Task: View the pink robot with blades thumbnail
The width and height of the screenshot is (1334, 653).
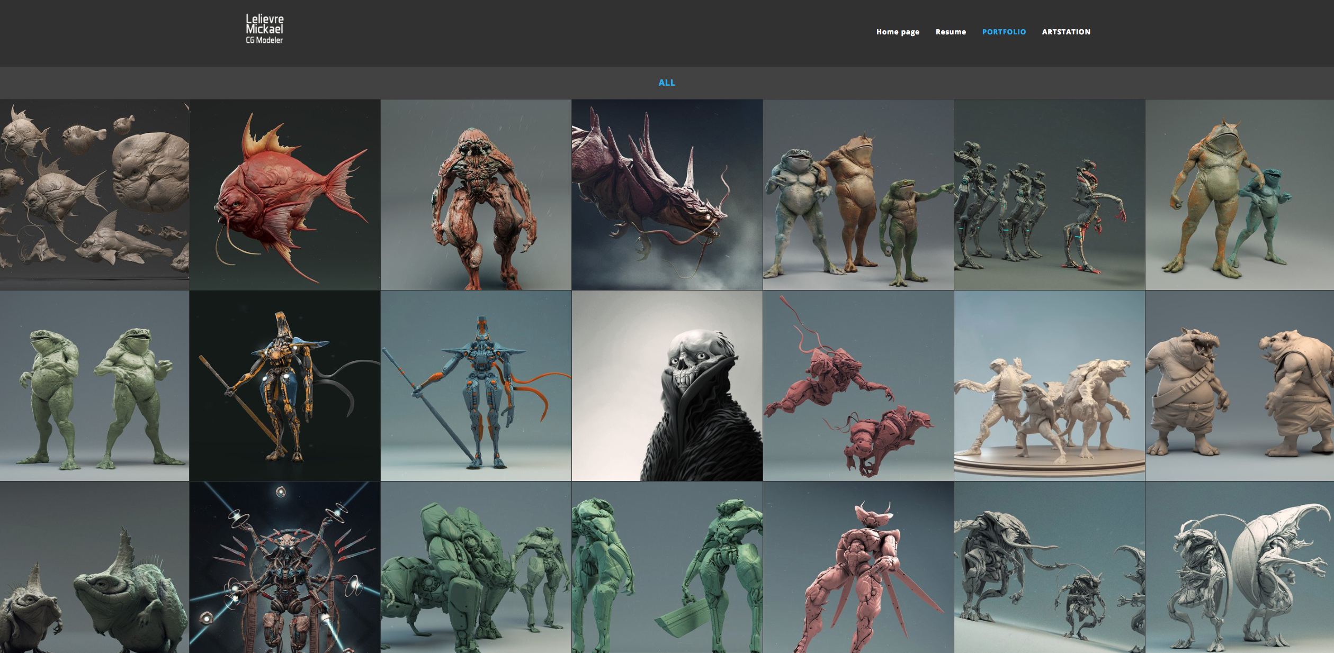Action: (x=858, y=567)
